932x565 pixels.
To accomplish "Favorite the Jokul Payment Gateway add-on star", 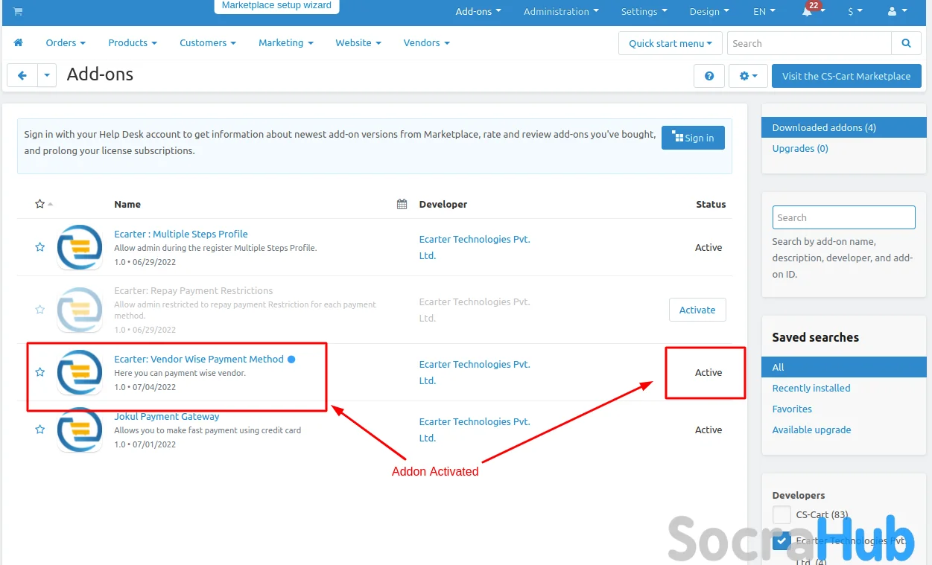I will [x=40, y=430].
